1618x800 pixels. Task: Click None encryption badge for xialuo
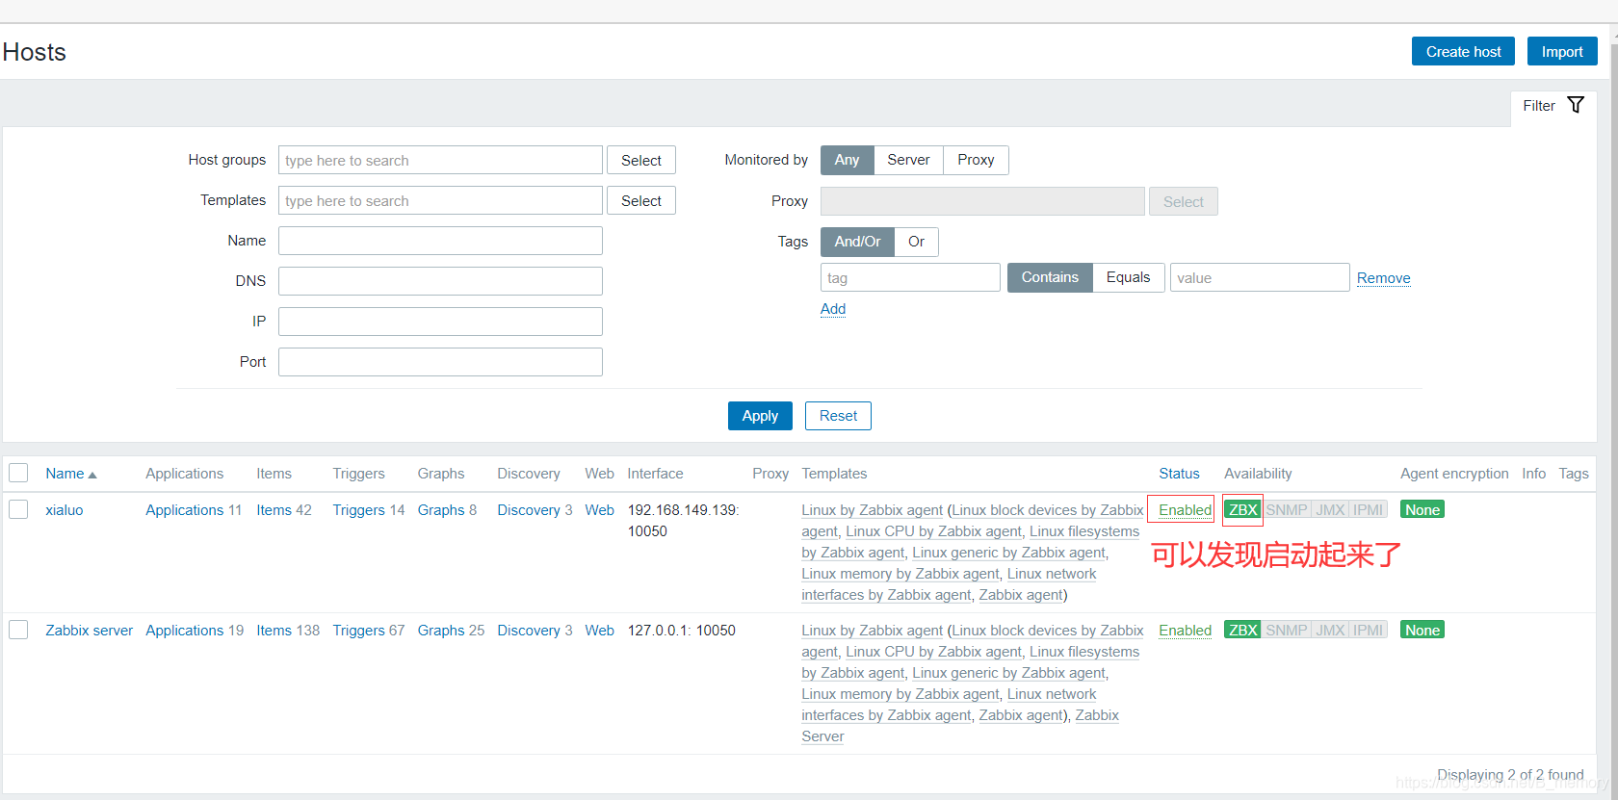(x=1422, y=509)
